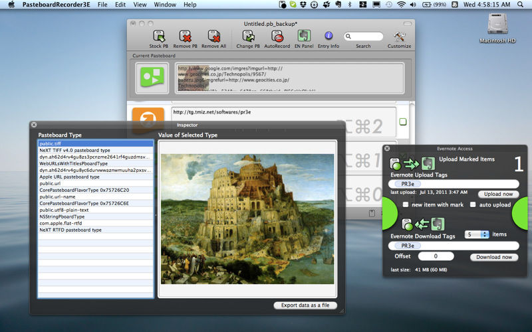Select the dyn.ah62d4rv4gu8yc6 type row
Screen dimensions: 532x332
tap(96, 170)
